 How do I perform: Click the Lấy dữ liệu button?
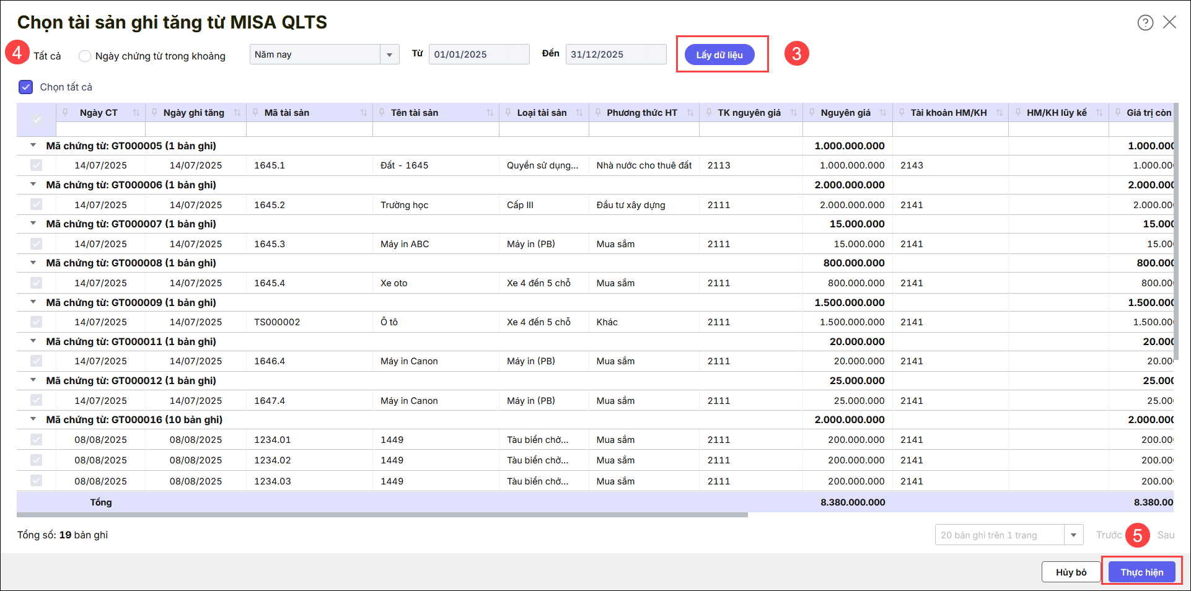(719, 55)
